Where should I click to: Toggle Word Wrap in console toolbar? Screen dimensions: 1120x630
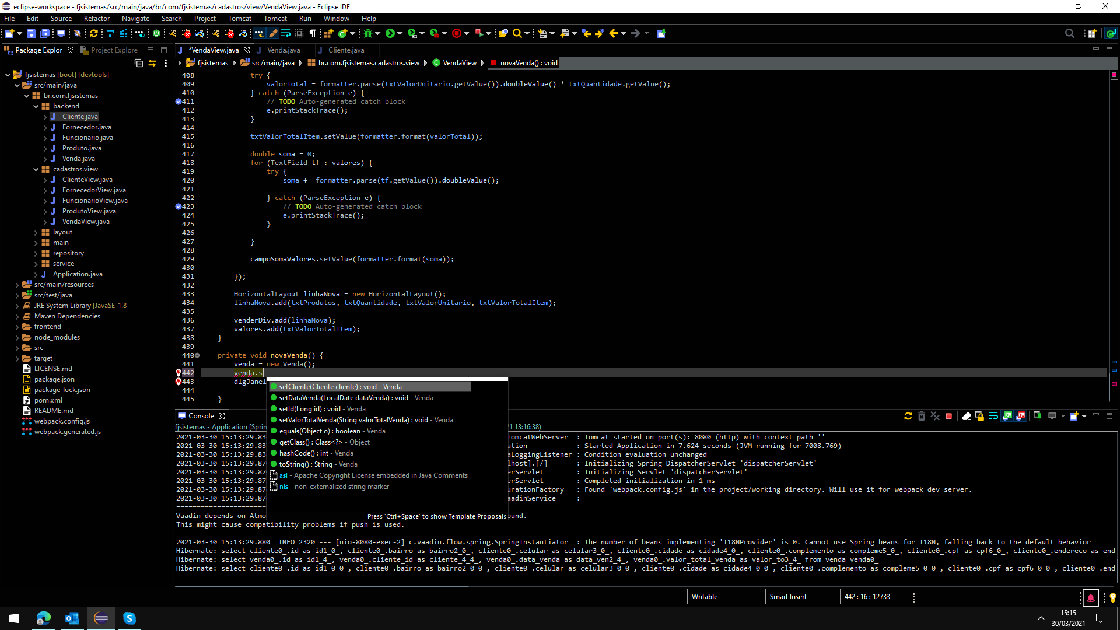pos(993,416)
